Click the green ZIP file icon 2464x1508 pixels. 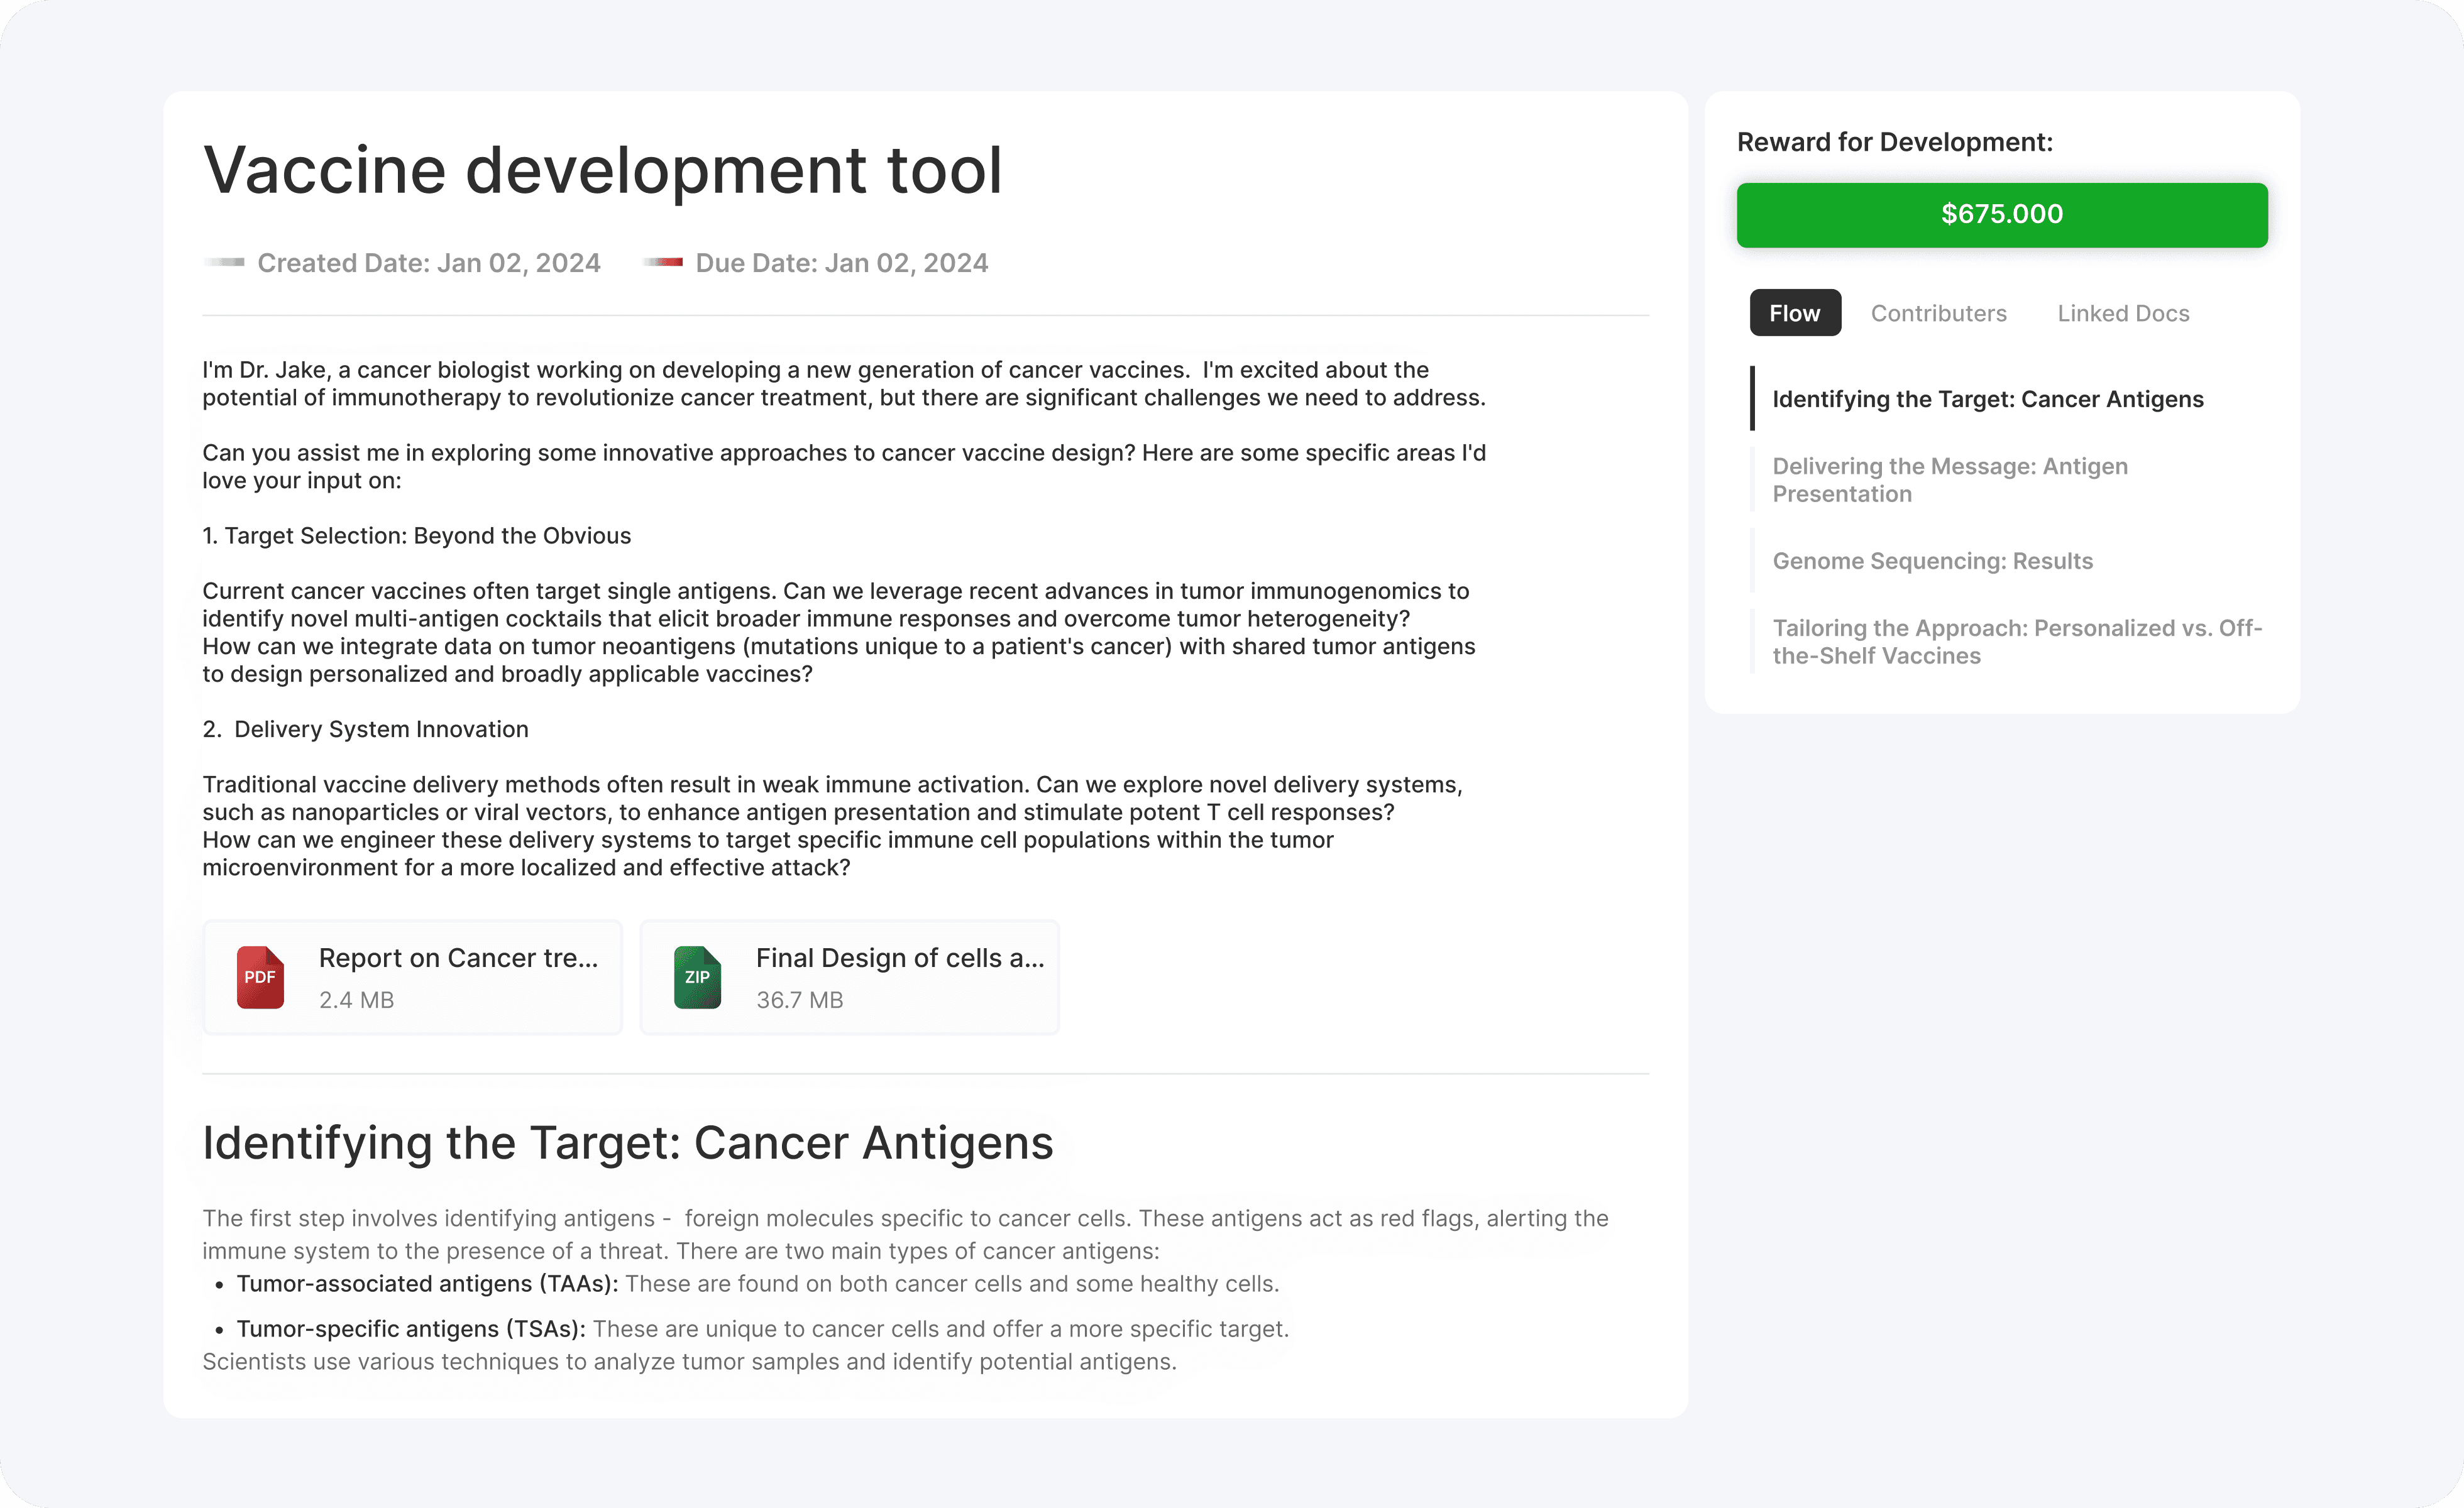pos(697,976)
